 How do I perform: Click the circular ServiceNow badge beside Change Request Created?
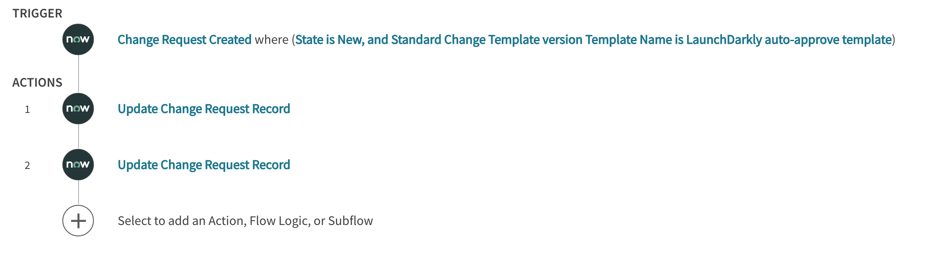[x=79, y=39]
